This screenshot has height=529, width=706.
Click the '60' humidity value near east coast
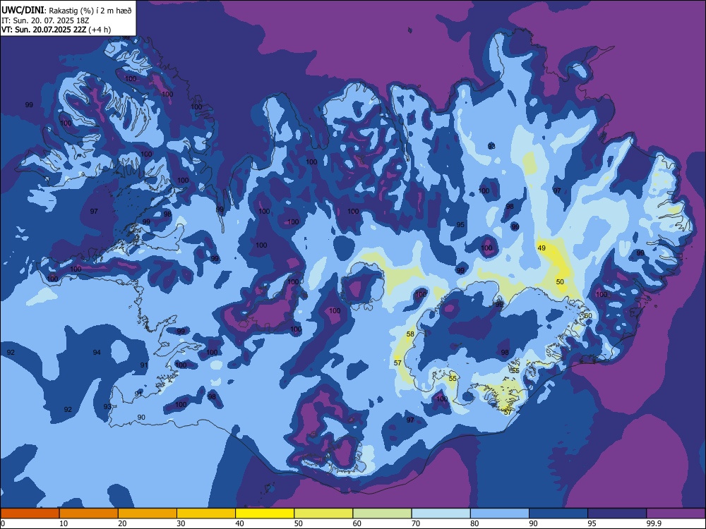tap(588, 316)
